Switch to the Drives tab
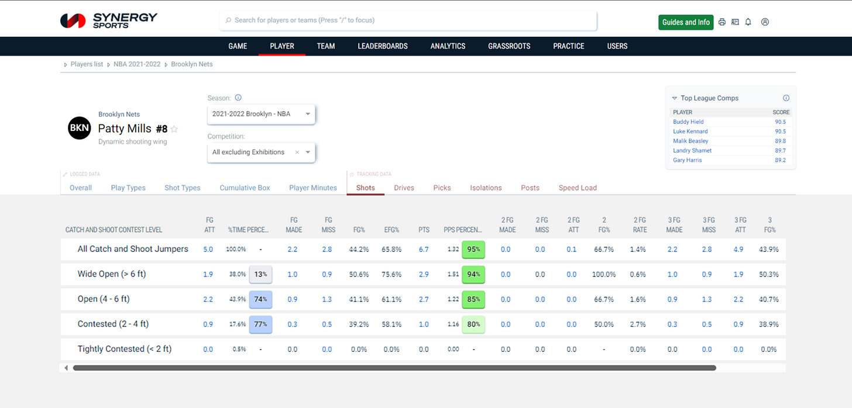 404,188
